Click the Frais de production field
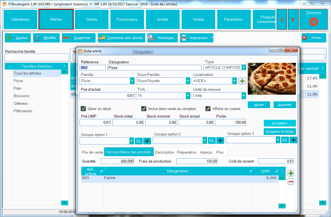 point(197,161)
